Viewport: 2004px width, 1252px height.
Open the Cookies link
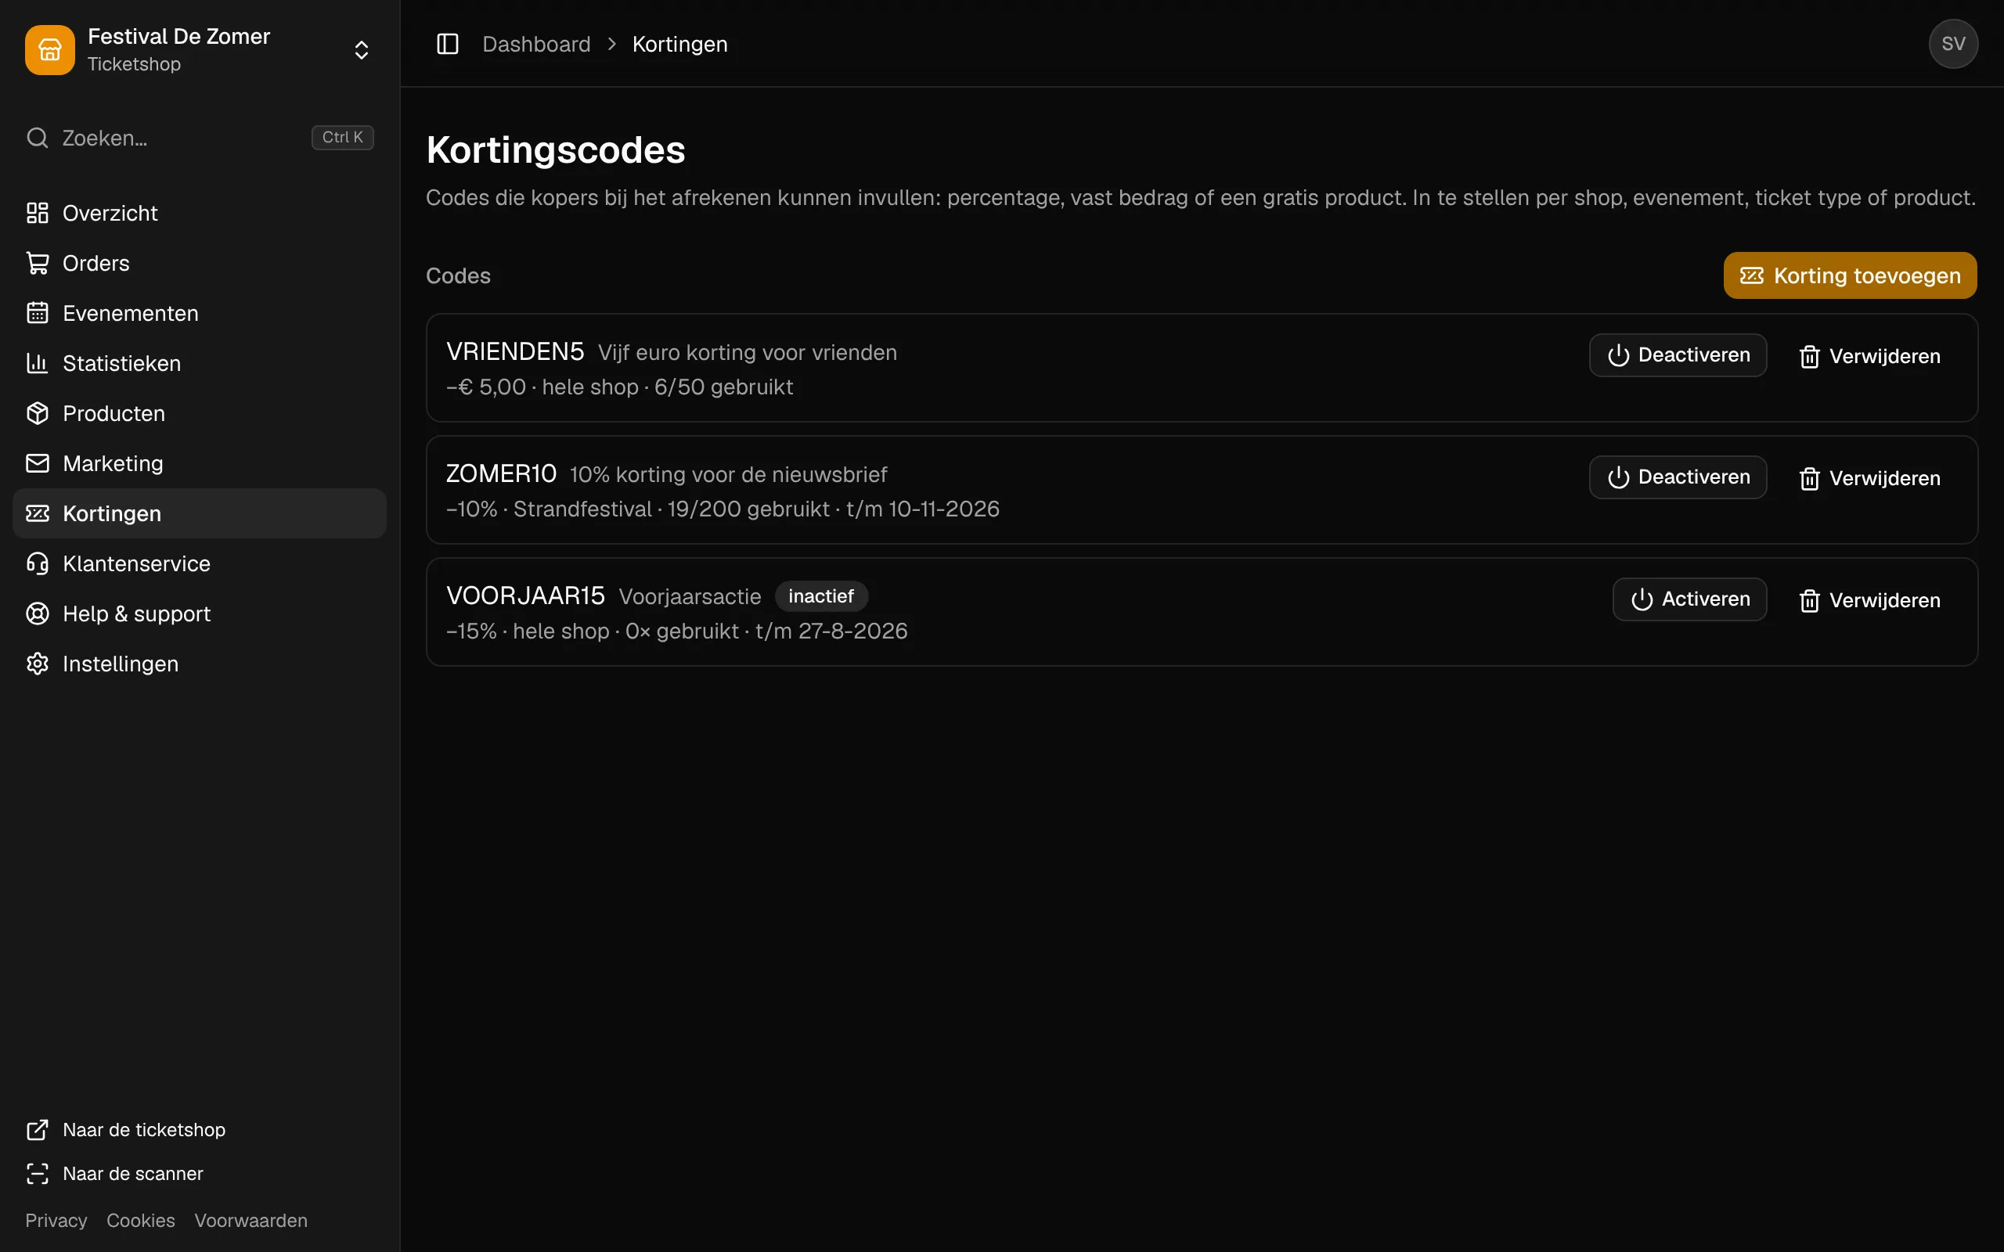[x=141, y=1221]
